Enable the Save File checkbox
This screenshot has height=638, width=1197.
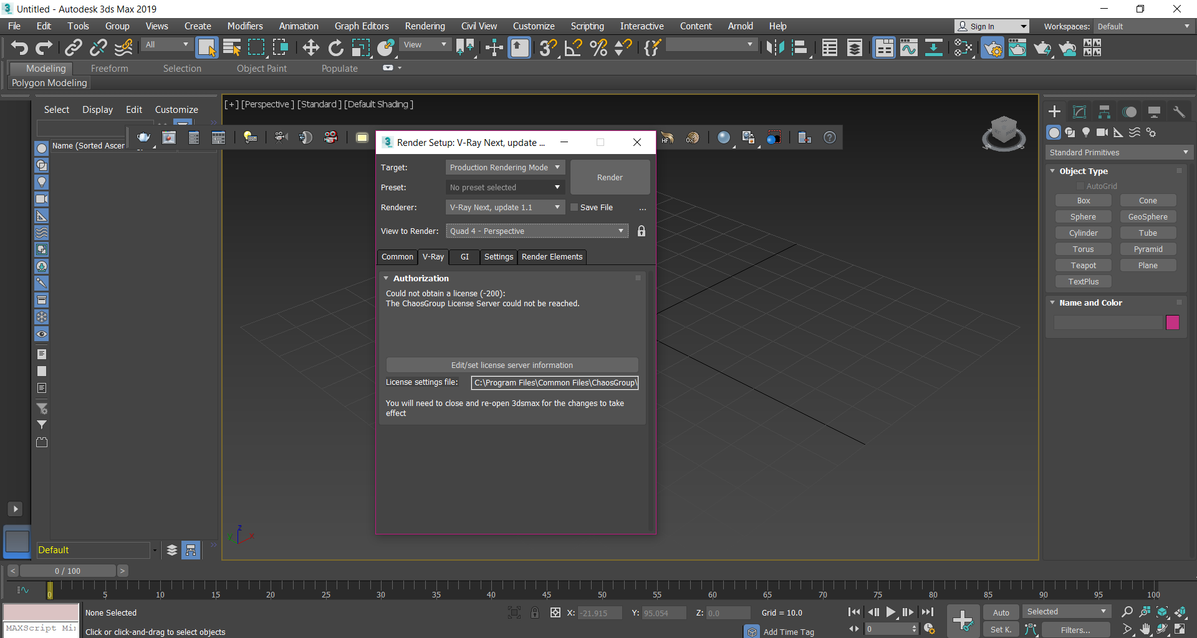(x=575, y=208)
